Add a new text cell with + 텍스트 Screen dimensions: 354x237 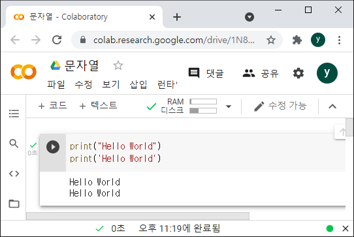point(98,106)
